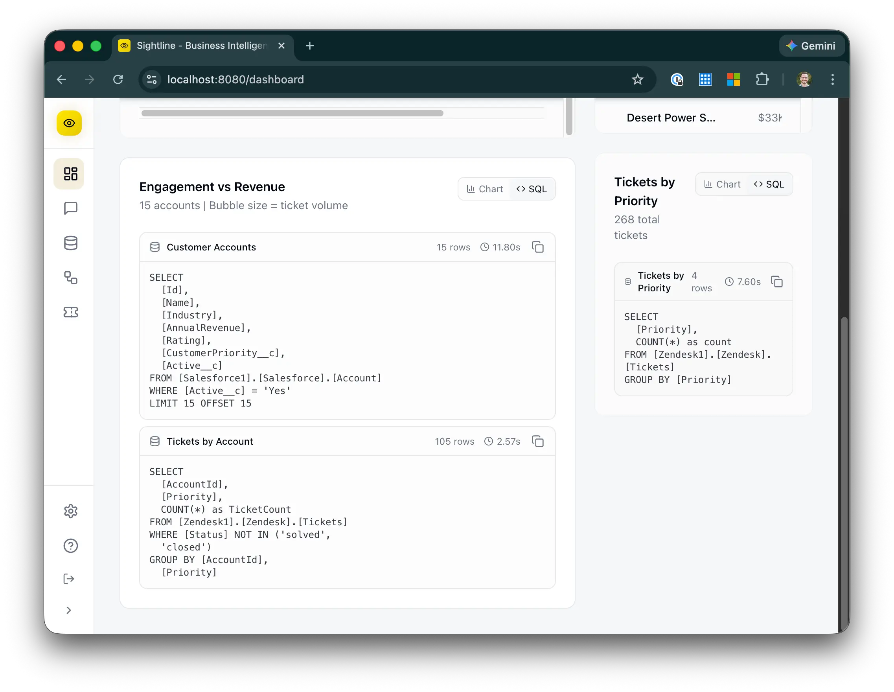Select SQL view for Engagement vs Revenue
Screen dimensions: 894x692
point(532,189)
